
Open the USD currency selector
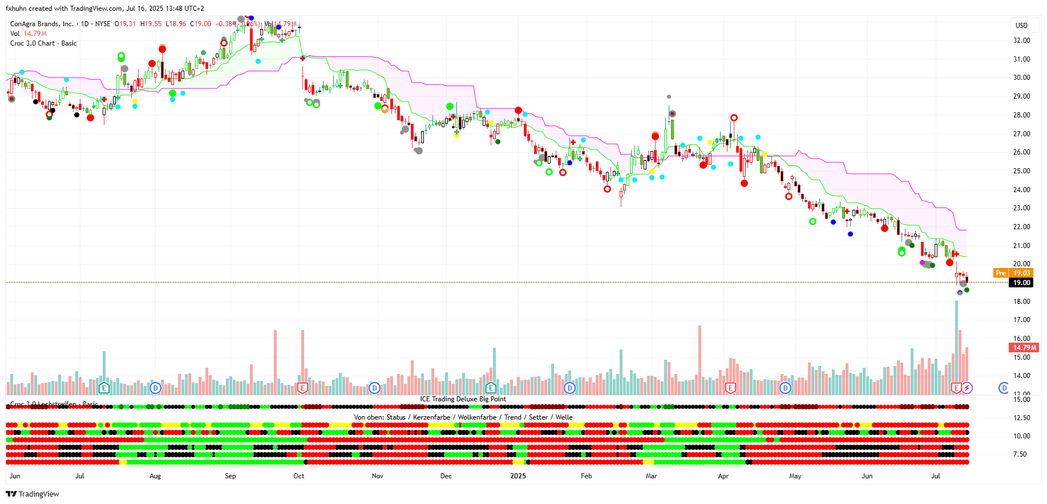tap(1021, 25)
